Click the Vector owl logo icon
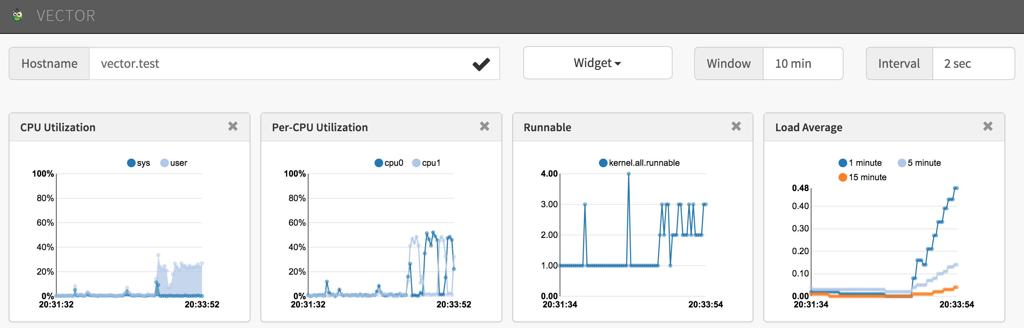Image resolution: width=1024 pixels, height=328 pixels. pos(17,15)
